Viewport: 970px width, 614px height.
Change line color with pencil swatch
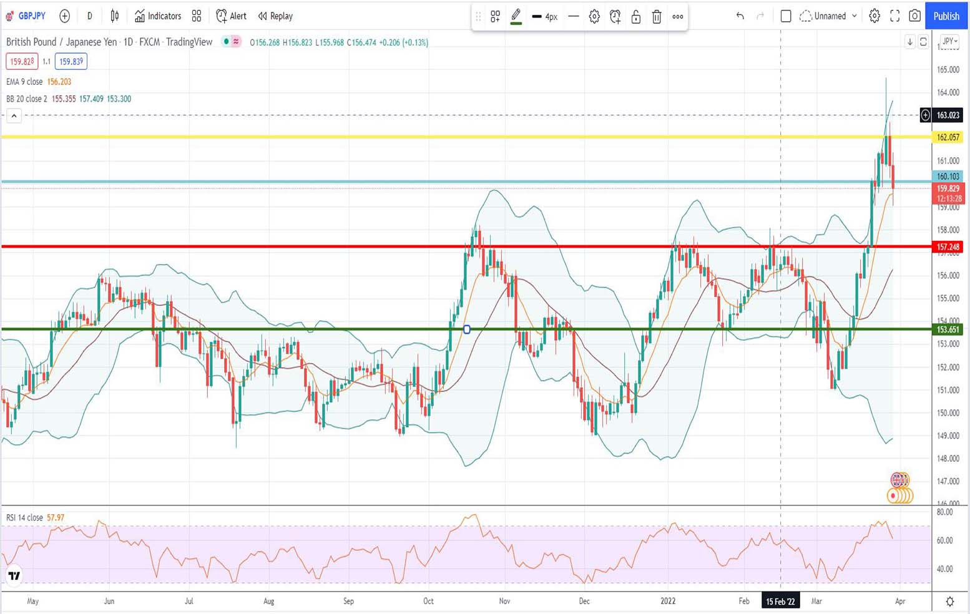516,17
